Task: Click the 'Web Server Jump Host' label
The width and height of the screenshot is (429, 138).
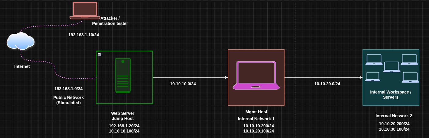Action: (122, 116)
